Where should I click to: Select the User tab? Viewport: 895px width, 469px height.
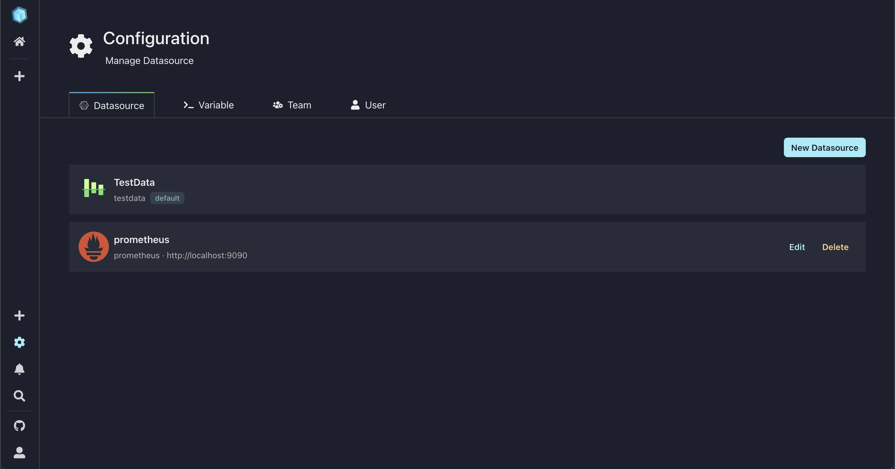click(368, 105)
